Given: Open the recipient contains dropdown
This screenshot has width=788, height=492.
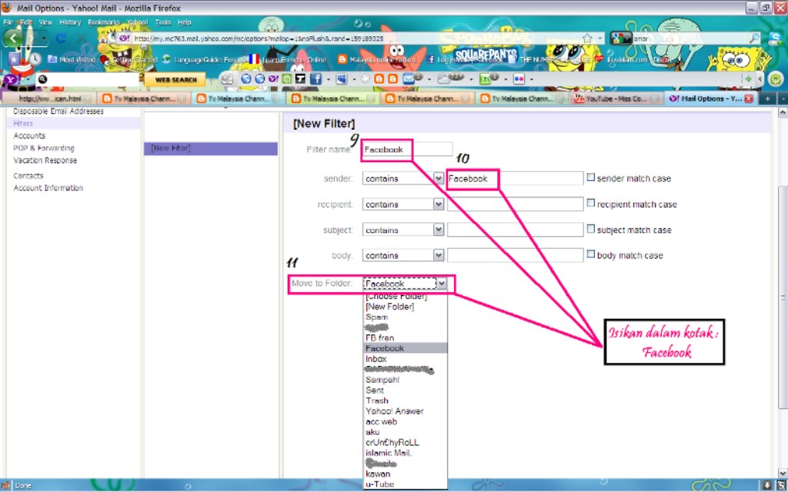Looking at the screenshot, I should click(x=403, y=204).
